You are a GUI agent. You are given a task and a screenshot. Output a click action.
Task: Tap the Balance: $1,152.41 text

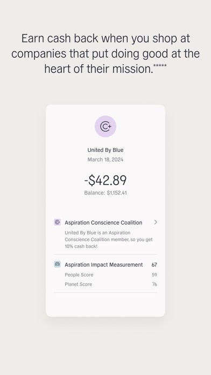tap(105, 193)
